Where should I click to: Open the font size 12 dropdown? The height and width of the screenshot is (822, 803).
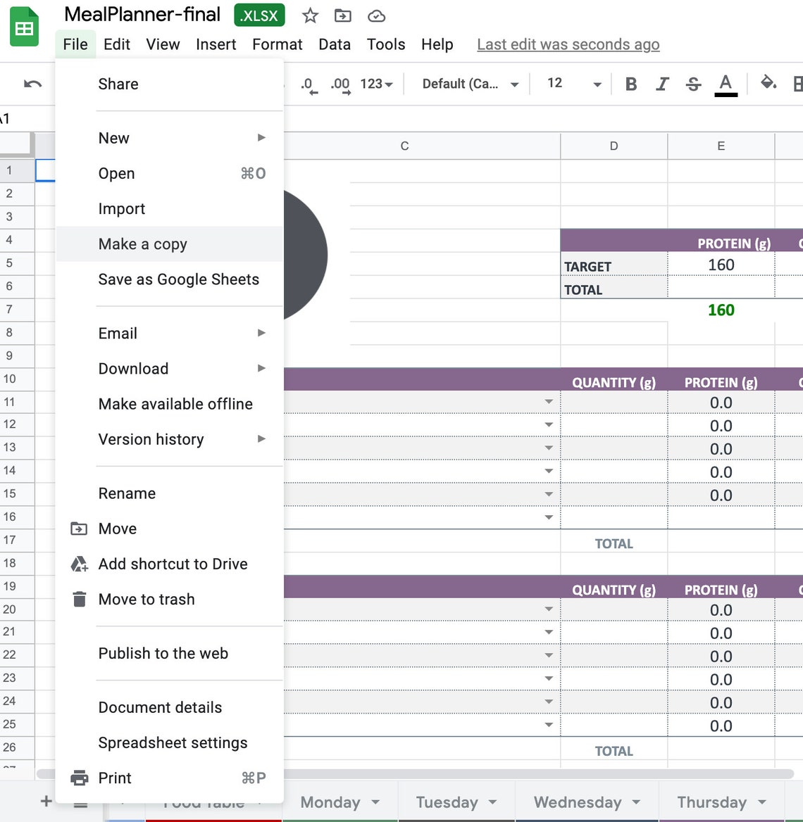pos(573,84)
